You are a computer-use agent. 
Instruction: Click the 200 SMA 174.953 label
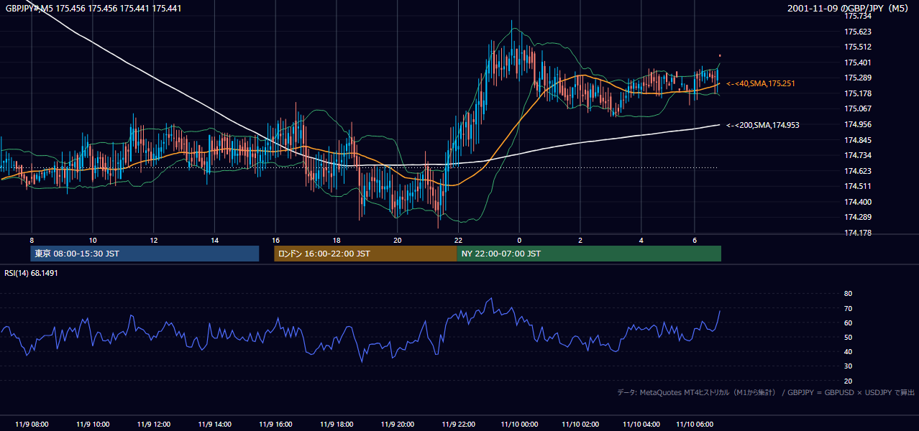click(762, 125)
